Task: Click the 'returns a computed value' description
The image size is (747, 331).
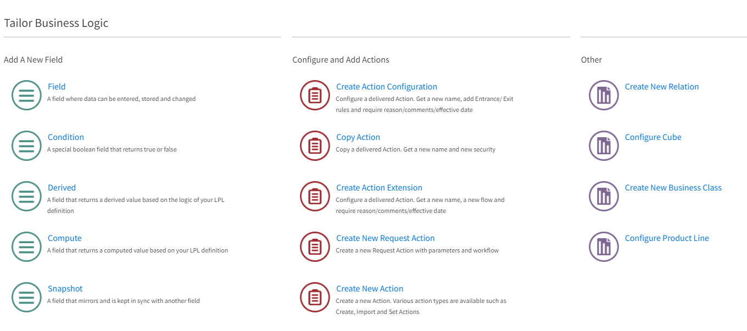Action: pyautogui.click(x=137, y=250)
